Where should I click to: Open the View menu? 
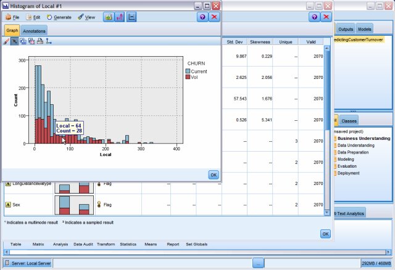[x=86, y=17]
